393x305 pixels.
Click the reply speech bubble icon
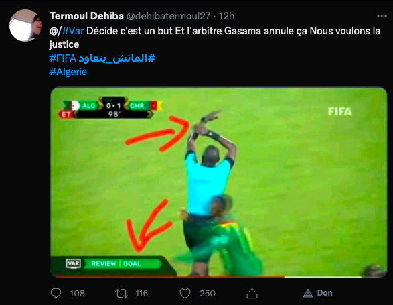(56, 293)
